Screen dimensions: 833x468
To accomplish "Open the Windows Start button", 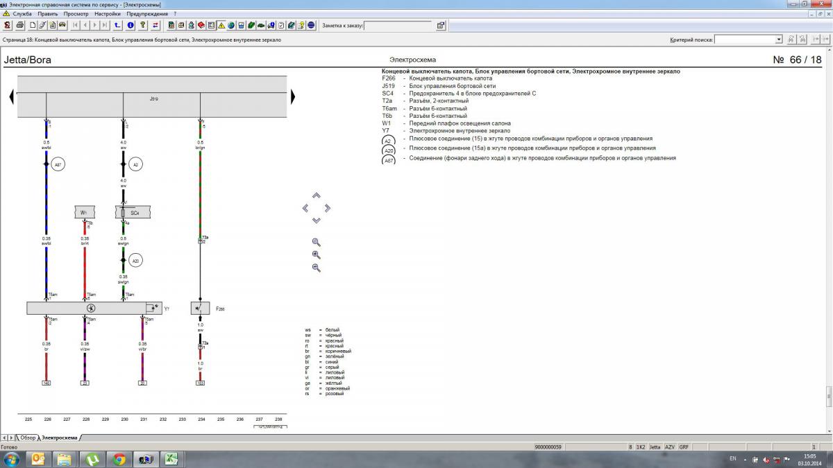I will (x=11, y=459).
